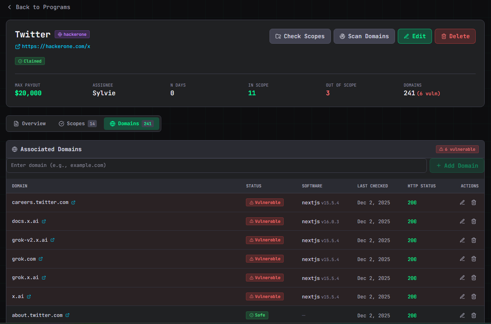Open careers.twitter.com external link icon
Image resolution: width=491 pixels, height=324 pixels.
click(x=73, y=202)
